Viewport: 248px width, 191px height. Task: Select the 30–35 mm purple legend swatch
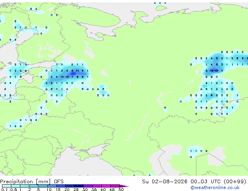pyautogui.click(x=88, y=186)
